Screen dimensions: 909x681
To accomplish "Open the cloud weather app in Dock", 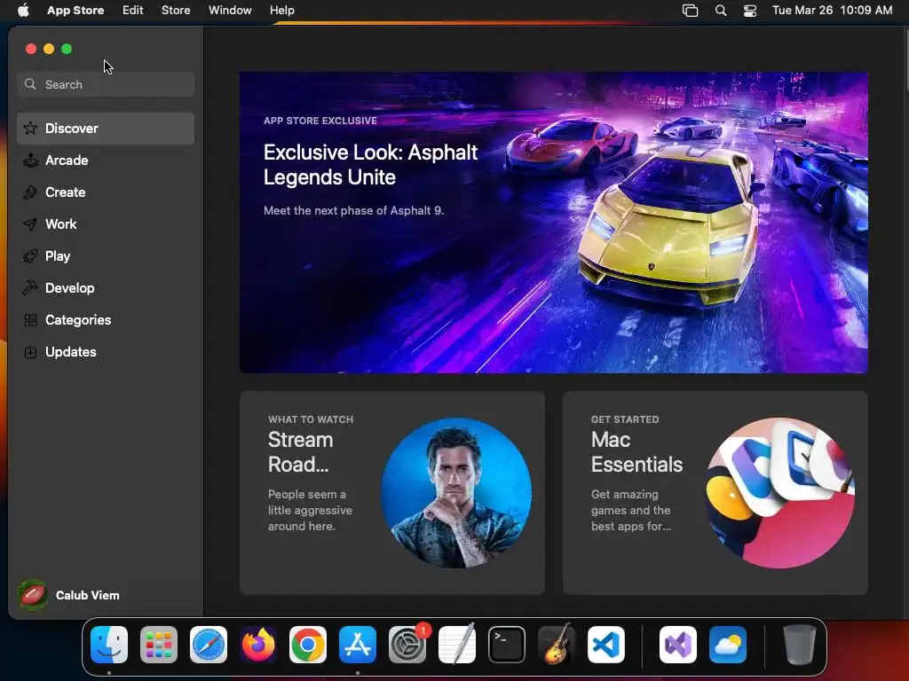I will click(728, 645).
